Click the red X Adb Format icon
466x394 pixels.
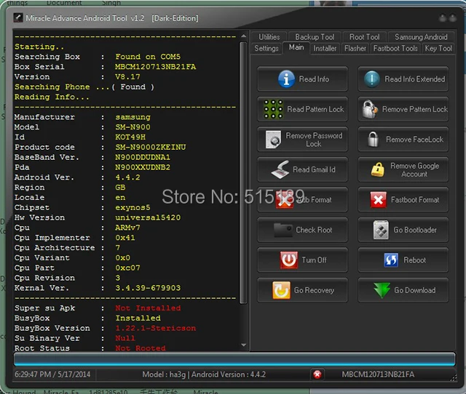pos(285,200)
